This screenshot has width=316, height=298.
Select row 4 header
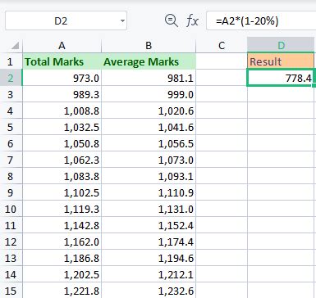(11, 111)
